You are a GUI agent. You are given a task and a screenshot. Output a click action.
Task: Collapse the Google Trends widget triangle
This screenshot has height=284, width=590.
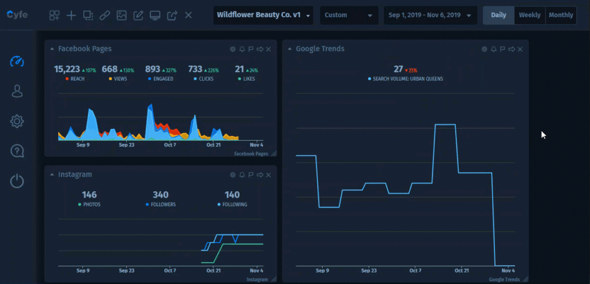(x=290, y=49)
